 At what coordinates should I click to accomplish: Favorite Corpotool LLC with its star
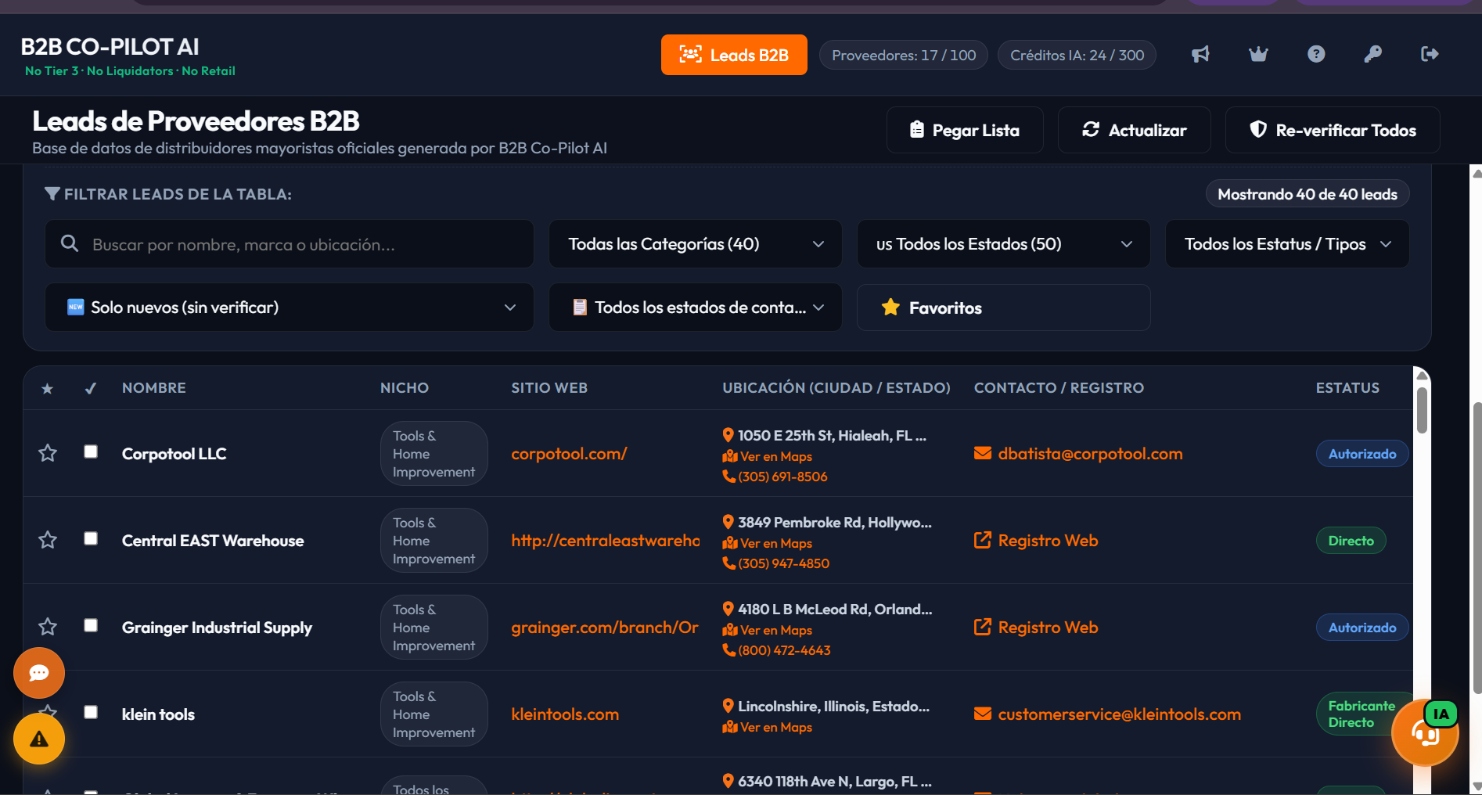click(48, 453)
